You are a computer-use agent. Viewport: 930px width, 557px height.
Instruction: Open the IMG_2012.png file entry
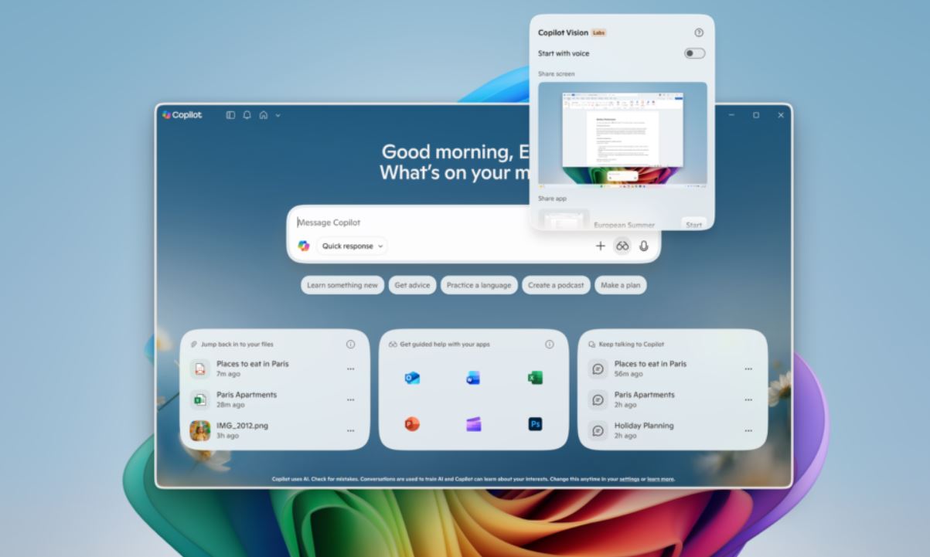tap(274, 430)
